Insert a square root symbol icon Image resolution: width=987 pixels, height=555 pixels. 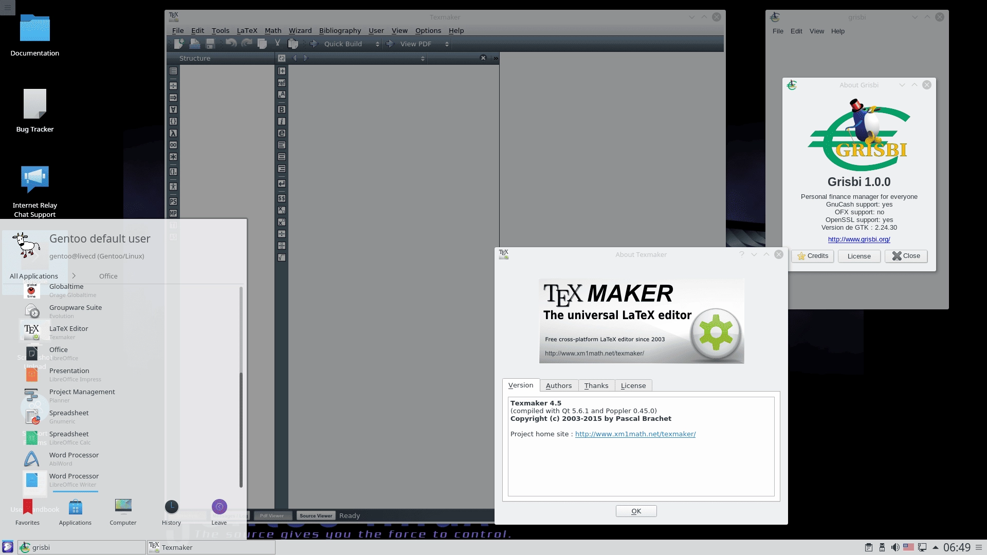pyautogui.click(x=282, y=257)
